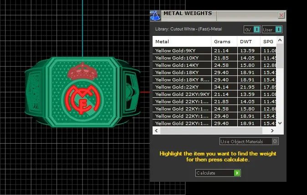Select the Yellow Gold:18KY row
307x195 pixels.
coord(215,72)
